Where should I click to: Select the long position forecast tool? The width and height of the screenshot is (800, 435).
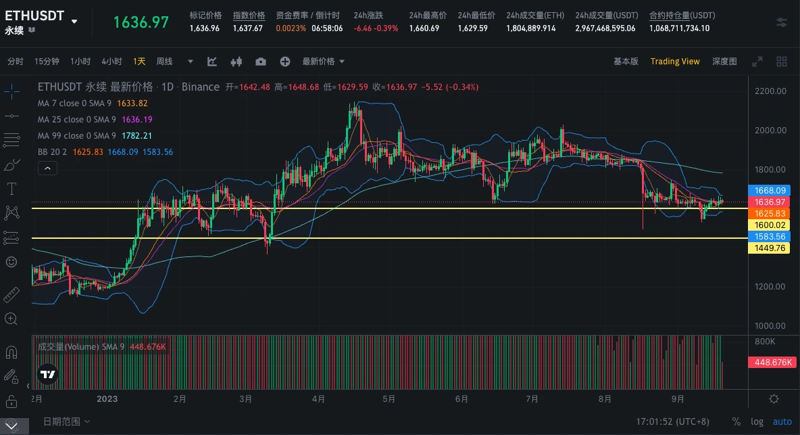pyautogui.click(x=11, y=237)
